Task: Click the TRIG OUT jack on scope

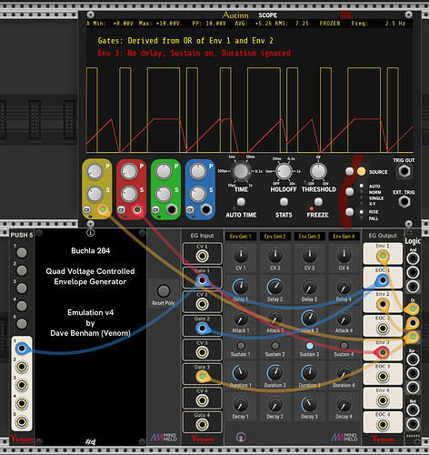Action: click(404, 171)
